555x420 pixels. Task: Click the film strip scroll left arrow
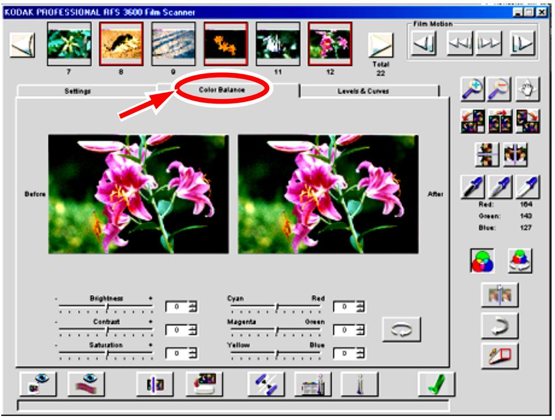[x=23, y=45]
